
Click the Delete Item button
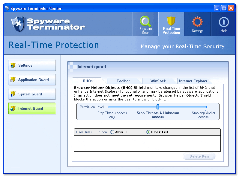[199, 156]
